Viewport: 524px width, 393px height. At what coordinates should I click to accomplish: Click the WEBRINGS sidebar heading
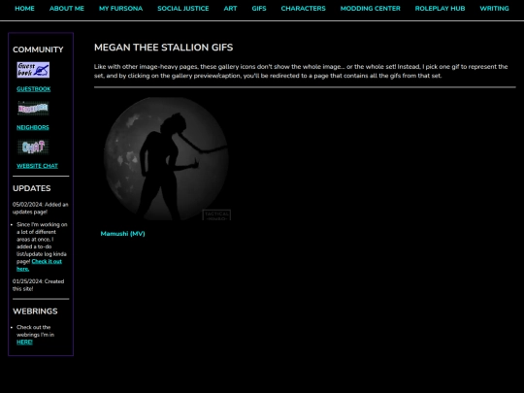pyautogui.click(x=35, y=311)
